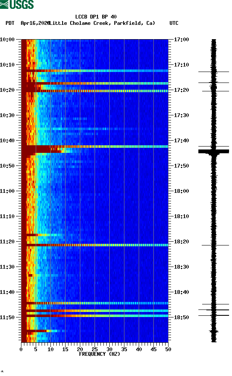Image resolution: width=232 pixels, height=376 pixels.
Task: Click the 10:10 PDT time label
Action: click(x=7, y=65)
